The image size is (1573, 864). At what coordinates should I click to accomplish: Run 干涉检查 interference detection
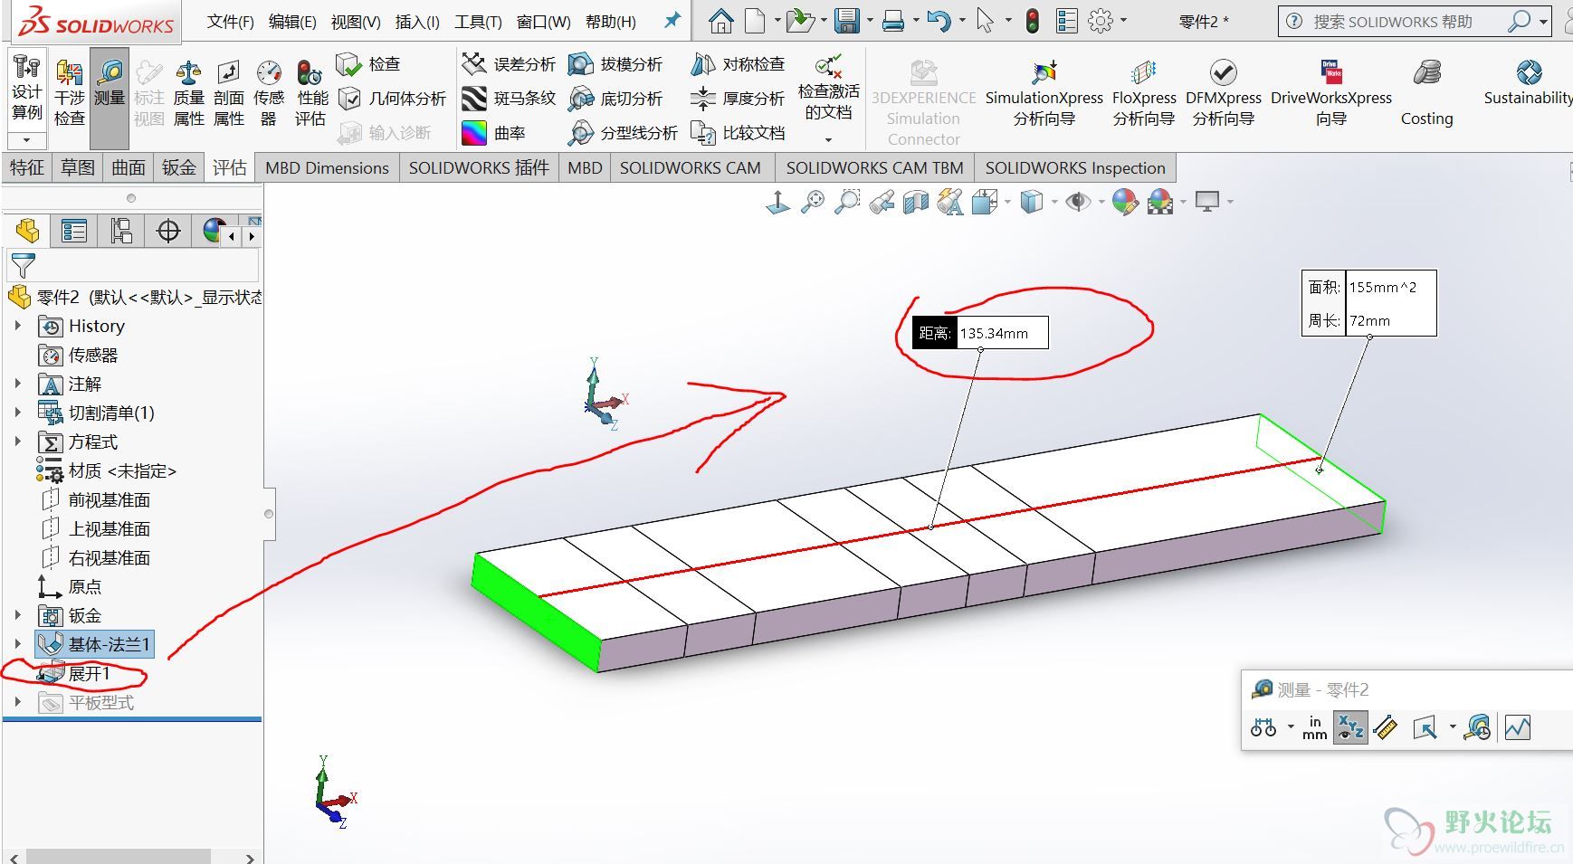(70, 94)
